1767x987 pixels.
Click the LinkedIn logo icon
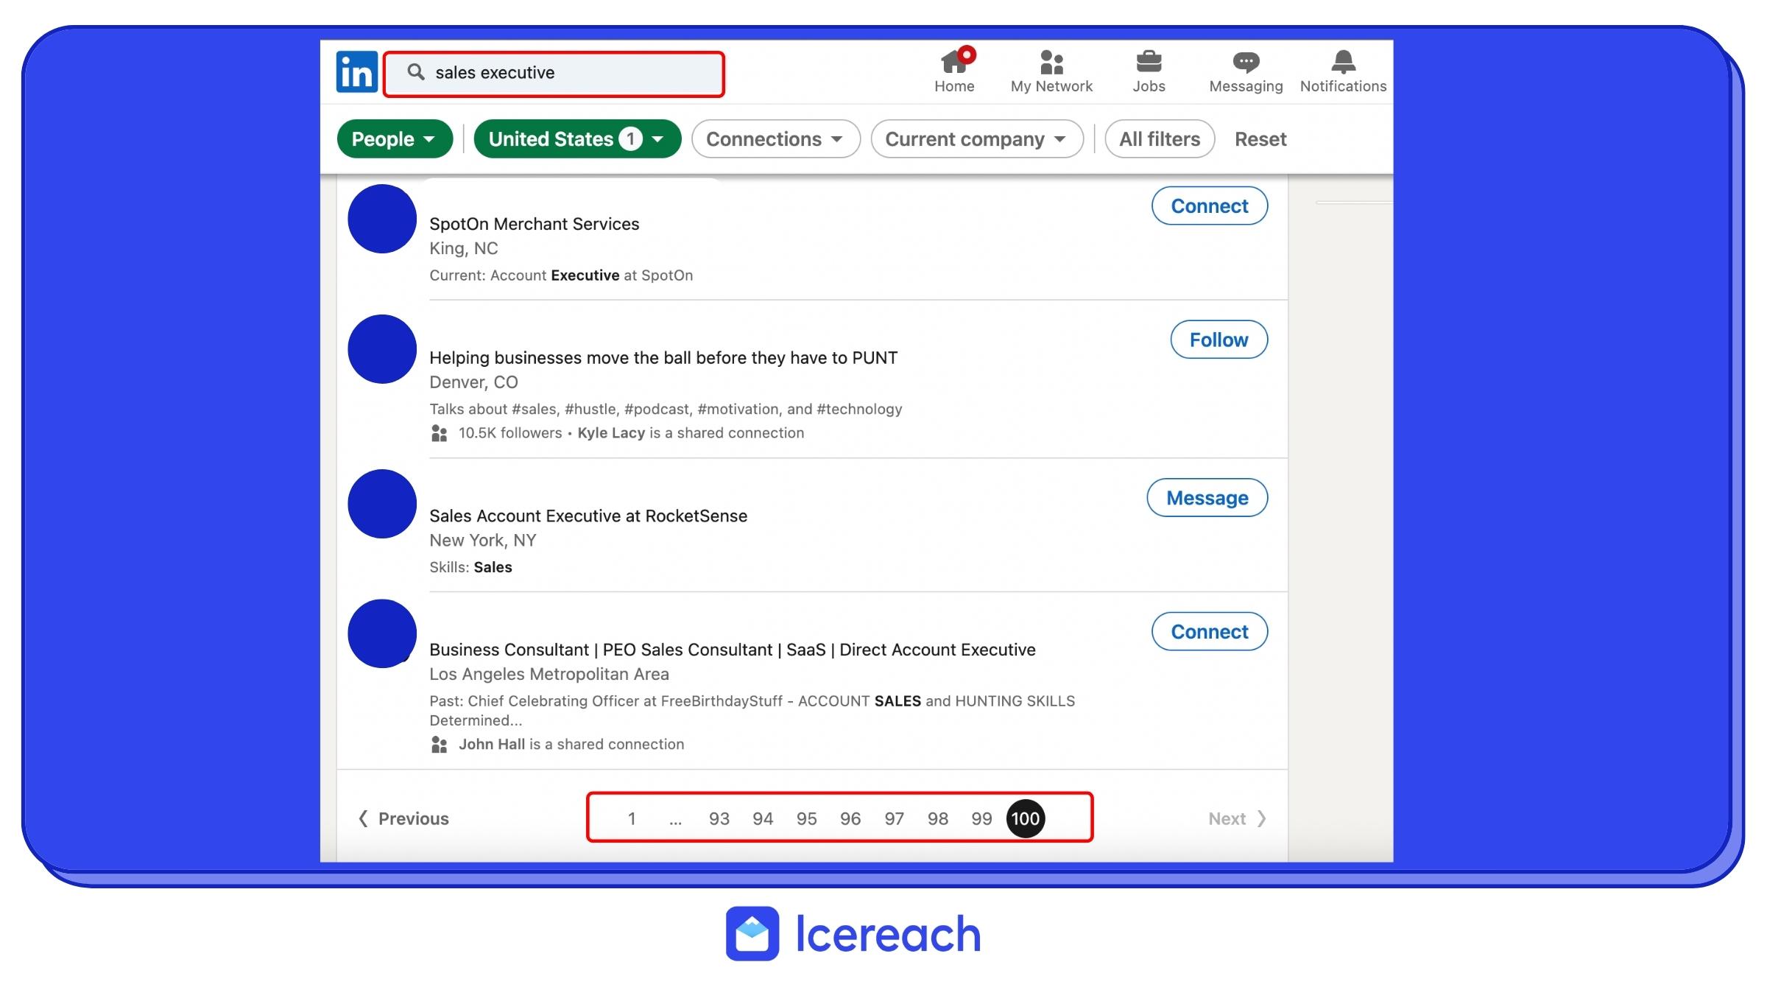[x=357, y=72]
